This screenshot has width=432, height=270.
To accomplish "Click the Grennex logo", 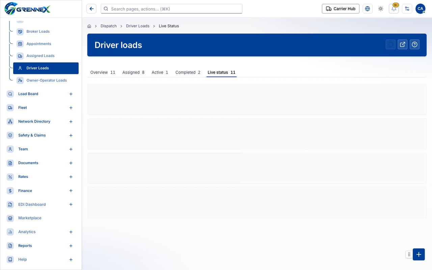I will [x=27, y=9].
